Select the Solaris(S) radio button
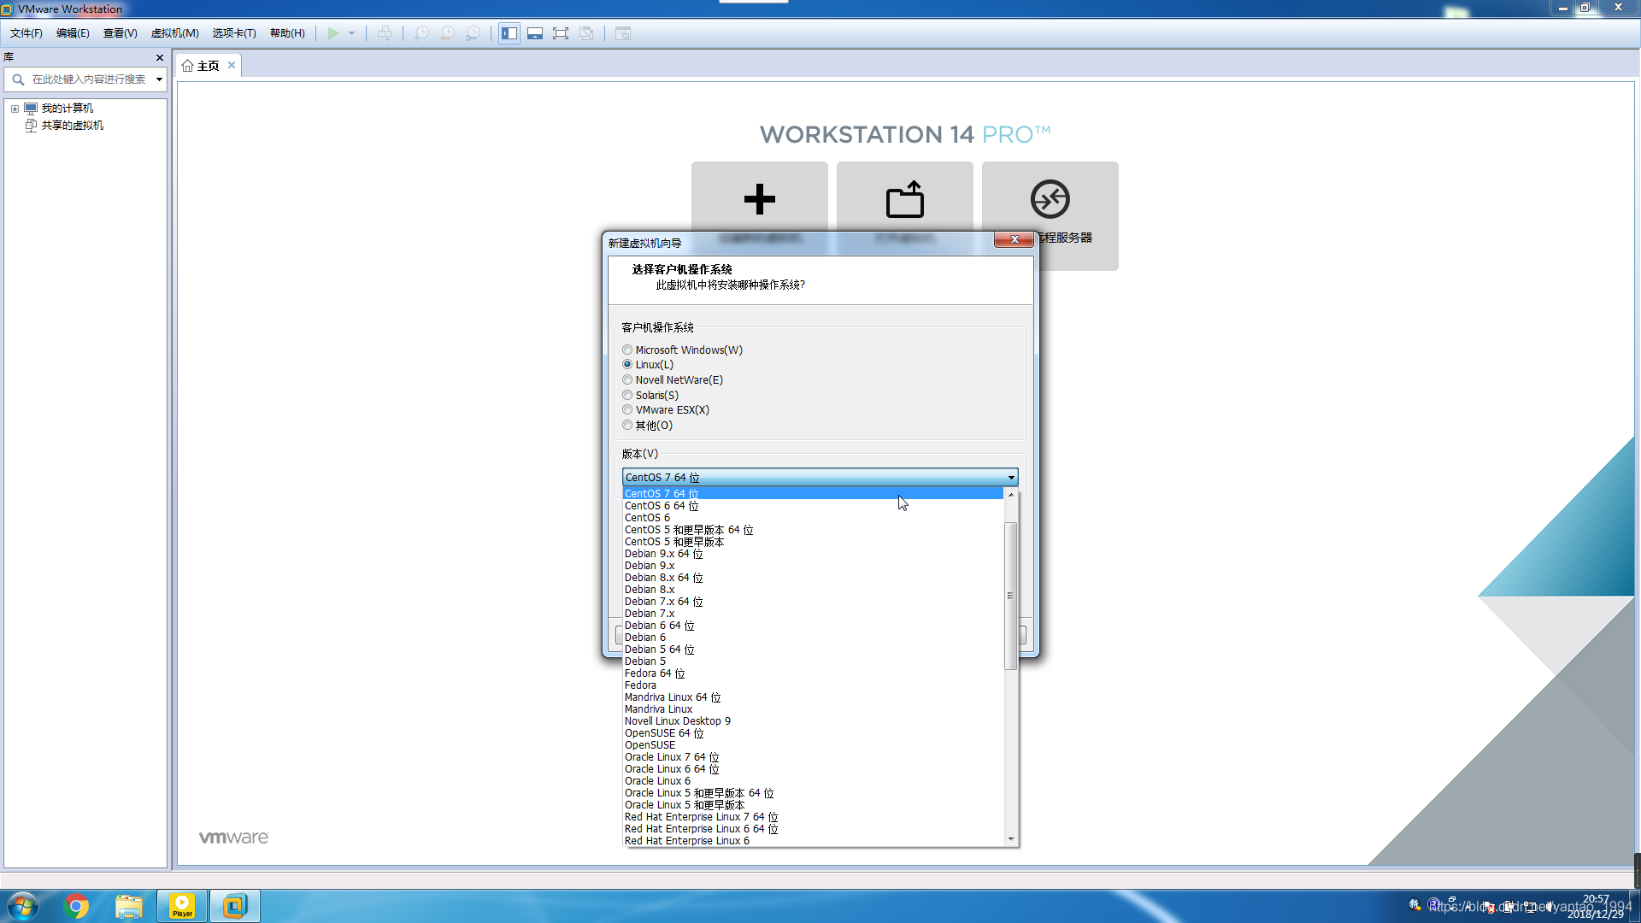The width and height of the screenshot is (1641, 923). 627,395
